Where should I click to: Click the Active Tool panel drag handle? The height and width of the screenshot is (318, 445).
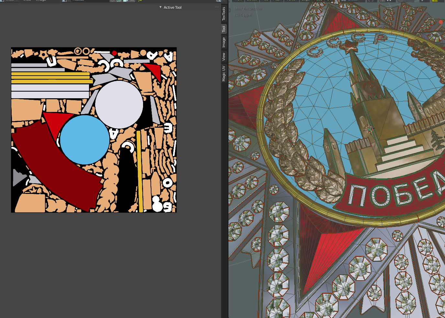coord(217,7)
